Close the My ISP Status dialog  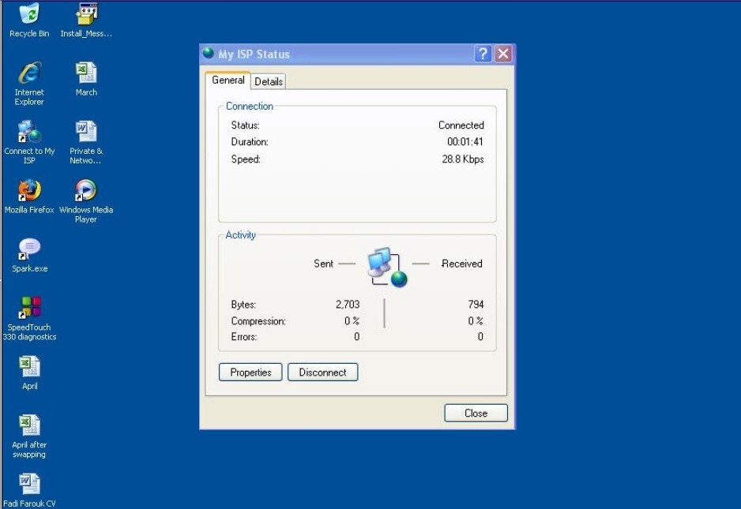(475, 413)
